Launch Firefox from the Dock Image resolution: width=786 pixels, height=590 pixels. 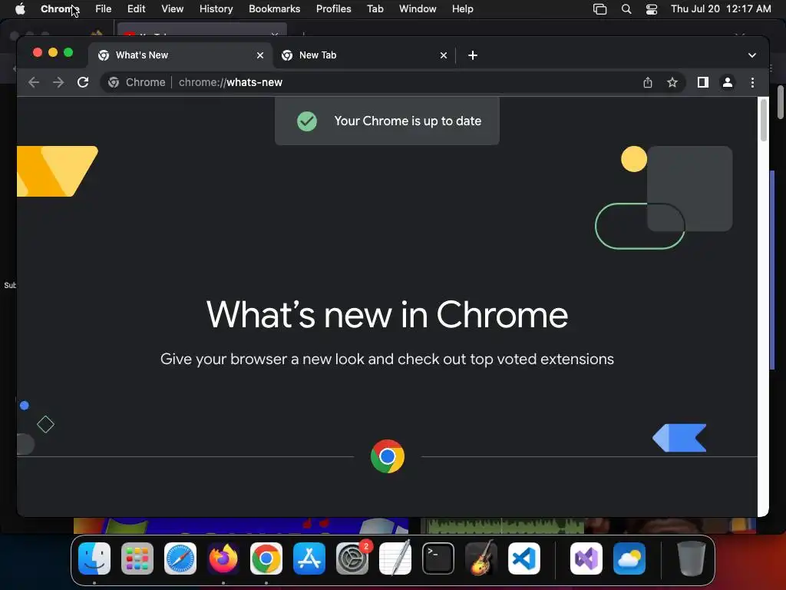pyautogui.click(x=223, y=559)
